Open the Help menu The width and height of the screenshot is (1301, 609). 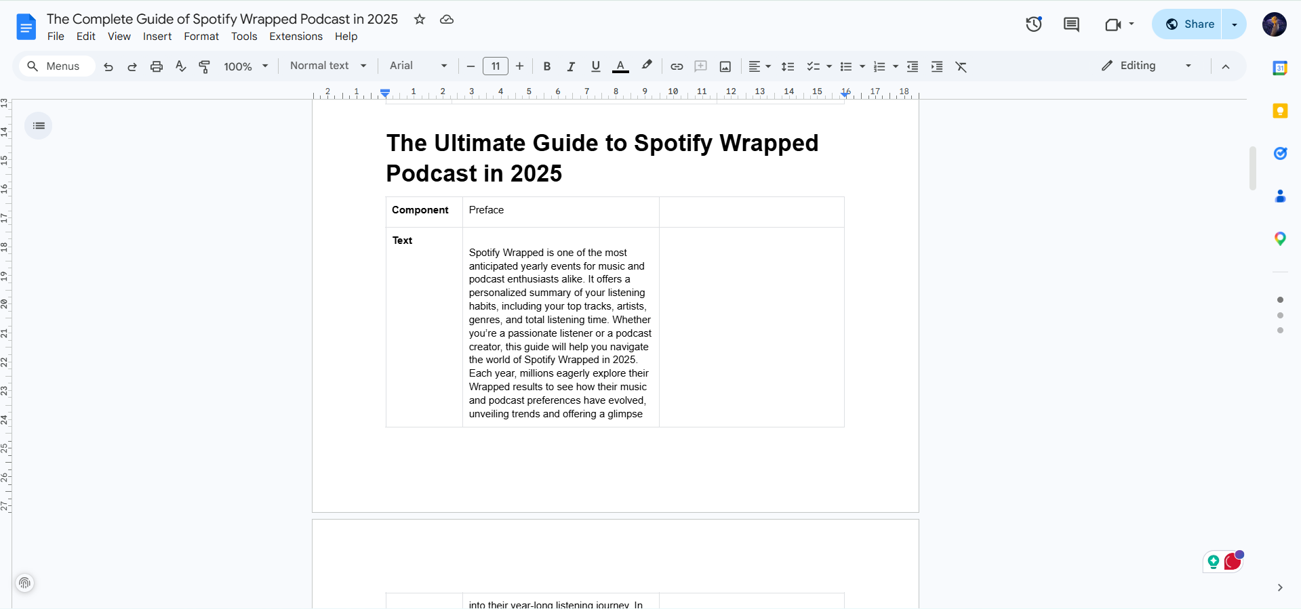pyautogui.click(x=346, y=37)
